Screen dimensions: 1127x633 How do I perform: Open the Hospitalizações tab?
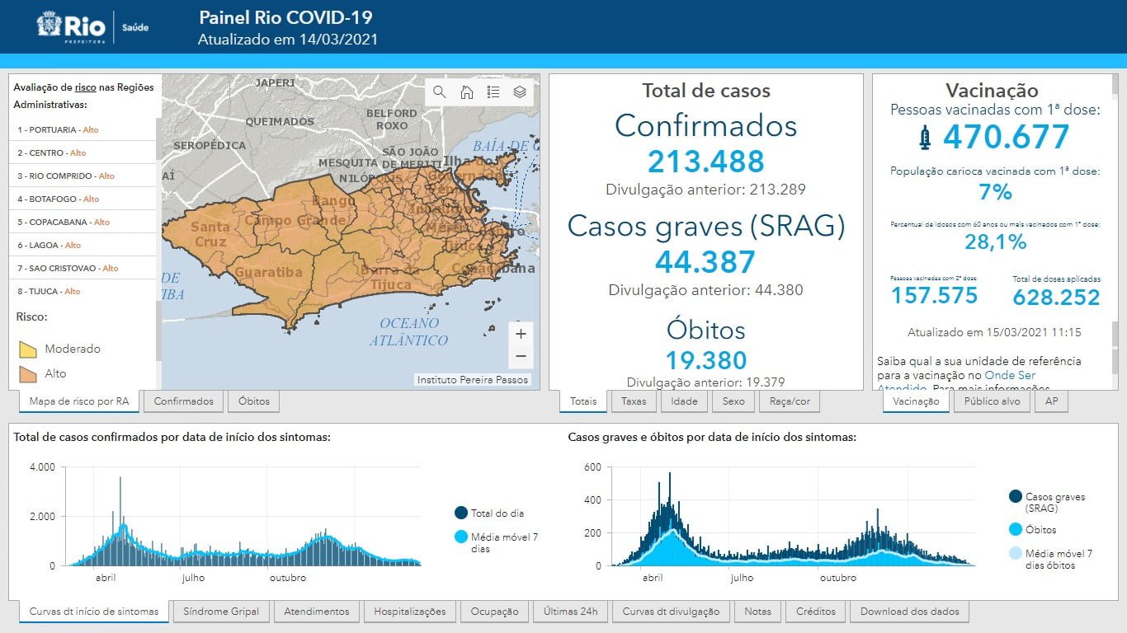tap(409, 612)
